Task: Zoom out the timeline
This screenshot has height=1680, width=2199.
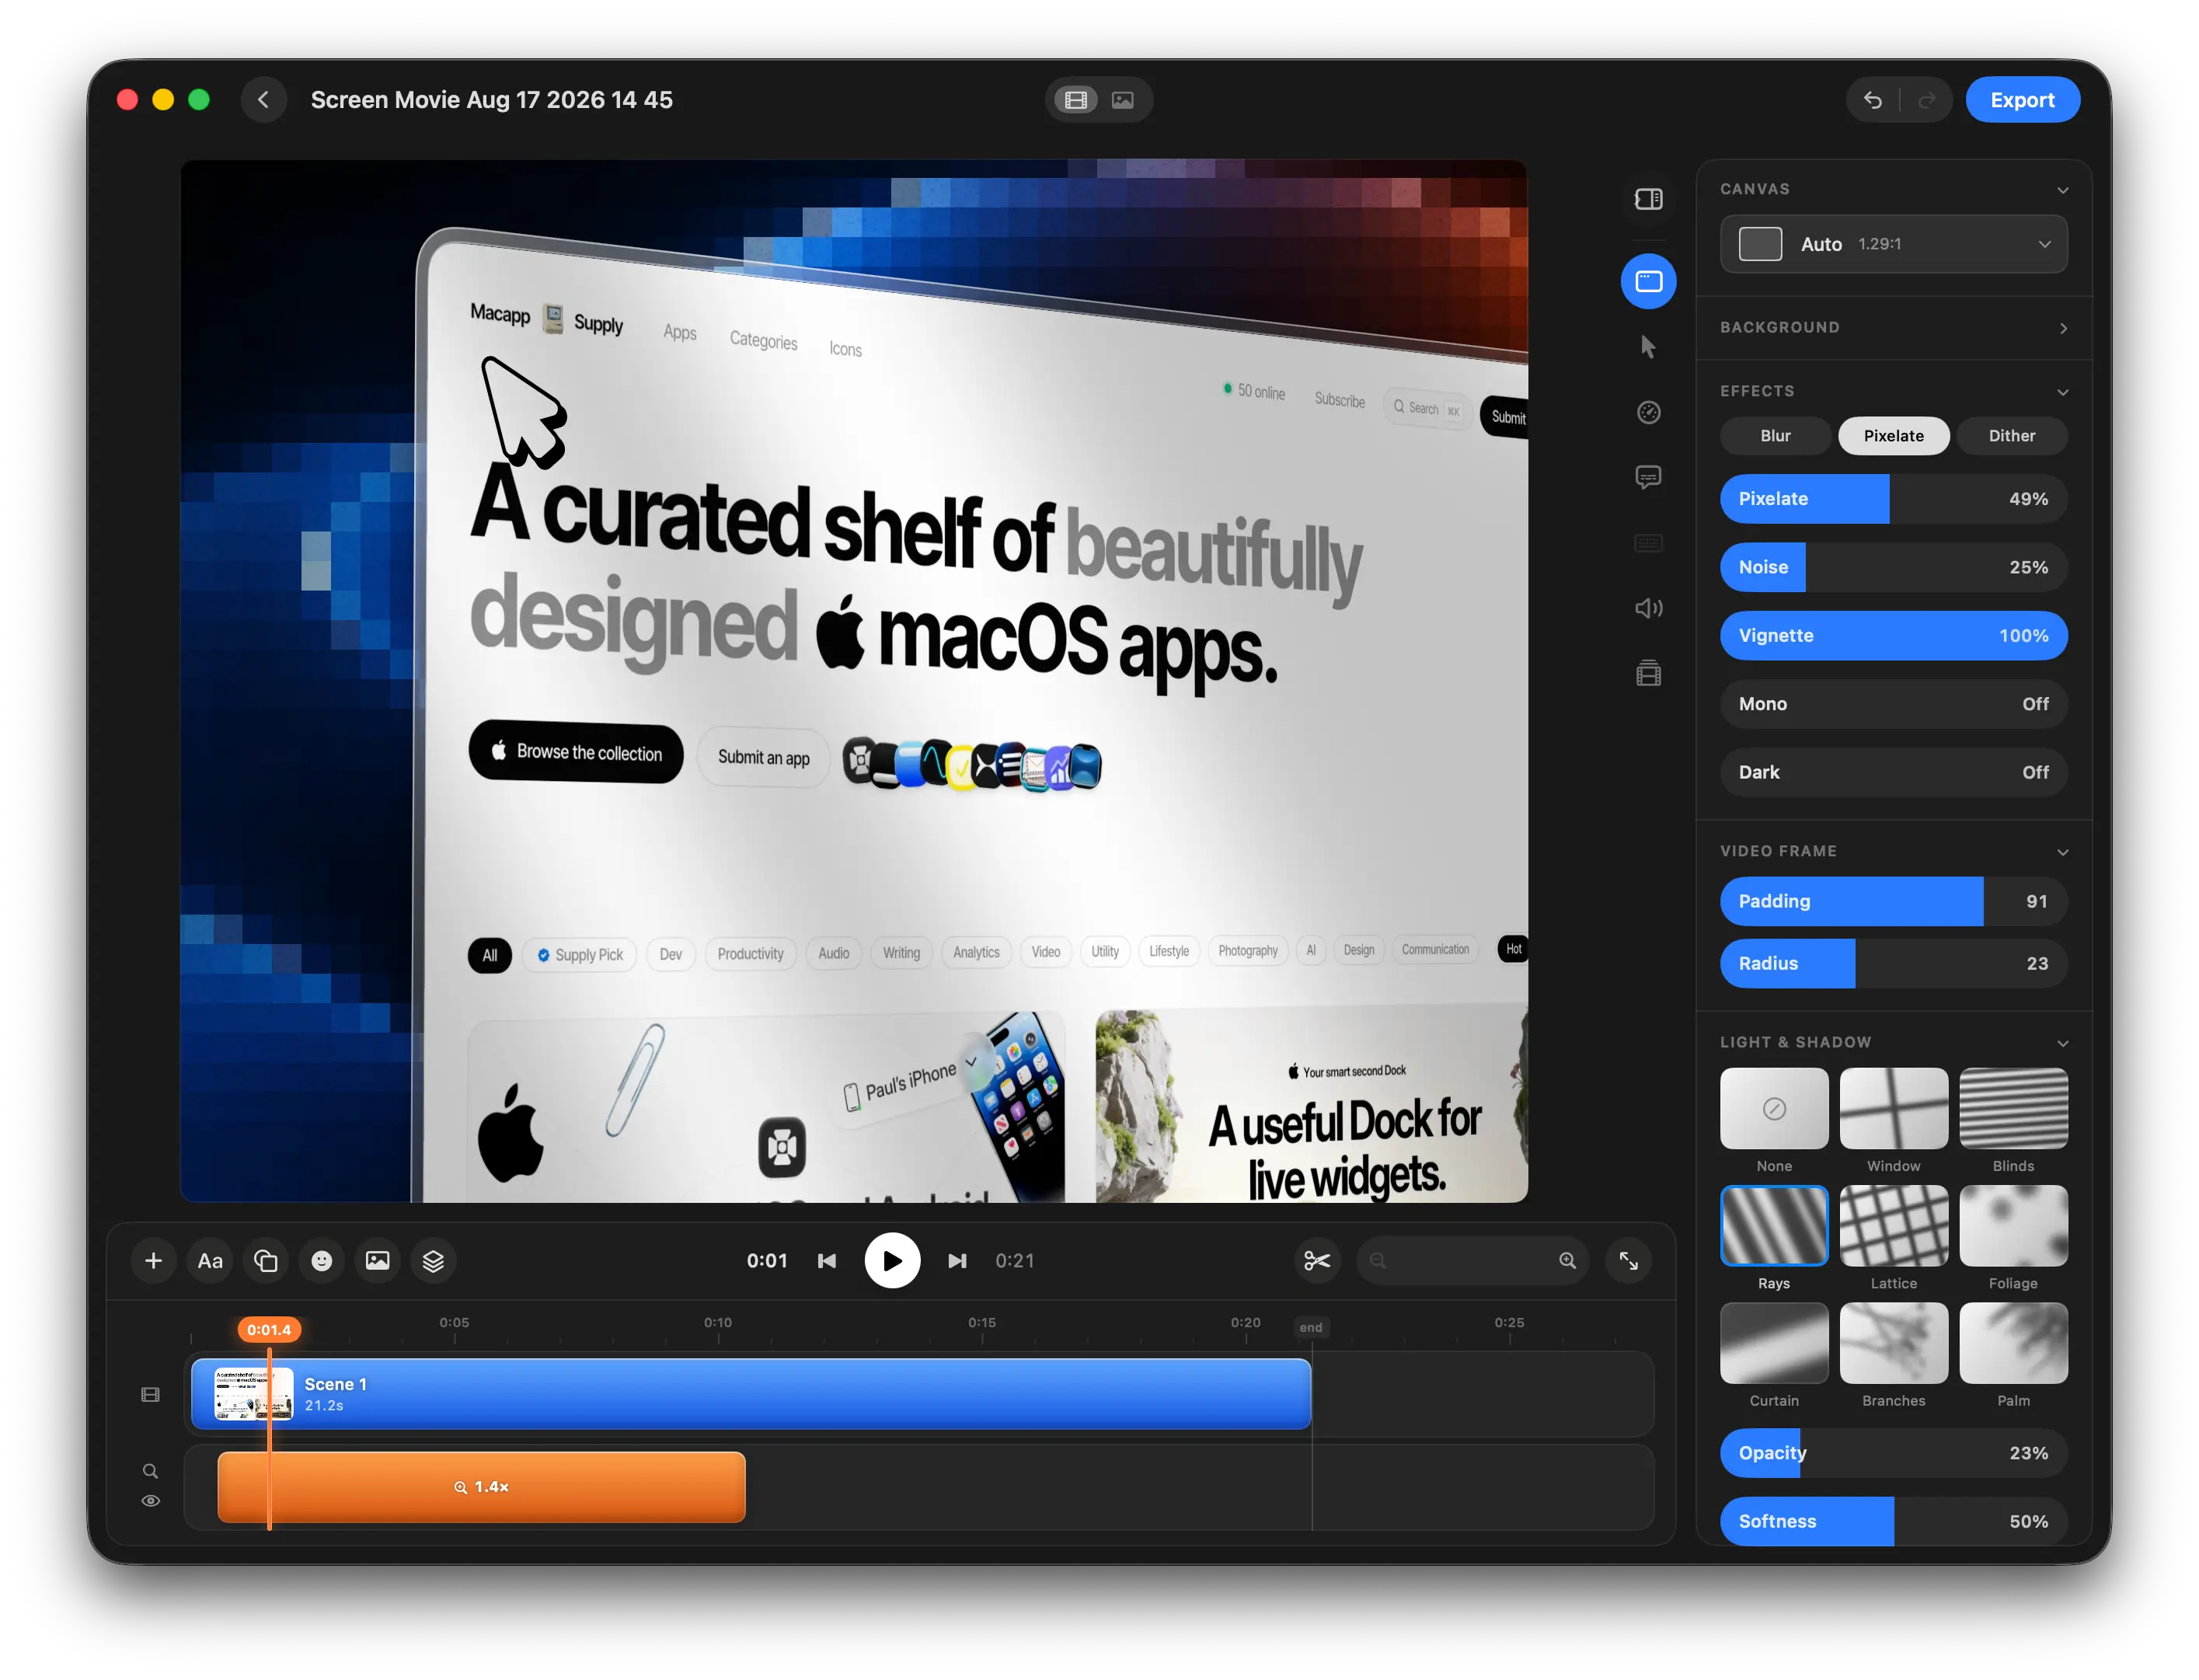Action: [1378, 1261]
